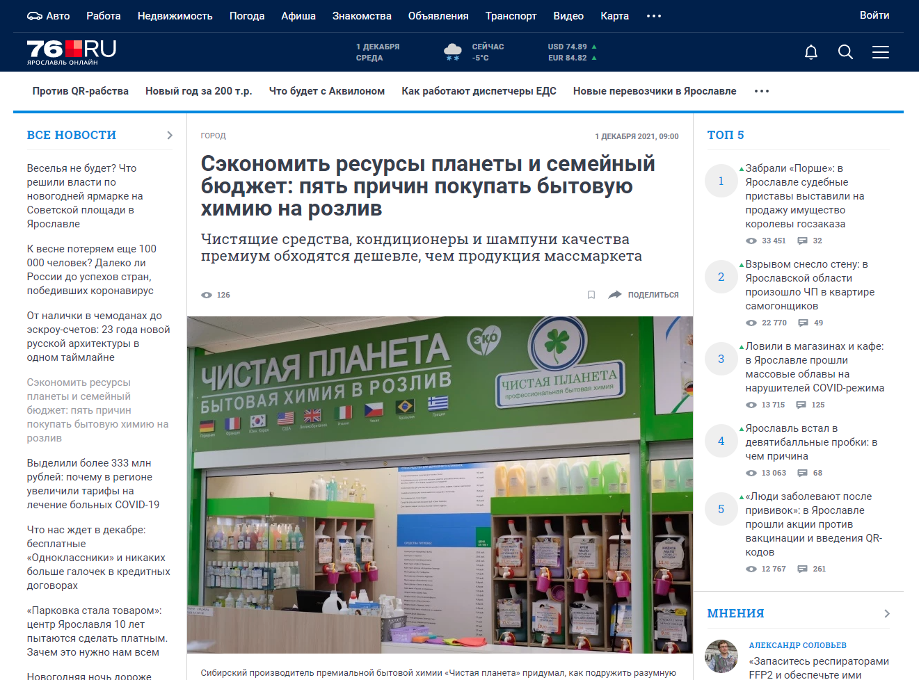Open news Выделили более 333 млн рублей
Screen dimensions: 919x680
pos(93,484)
